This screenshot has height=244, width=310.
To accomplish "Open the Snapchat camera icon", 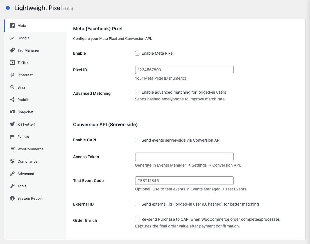I will coord(12,112).
